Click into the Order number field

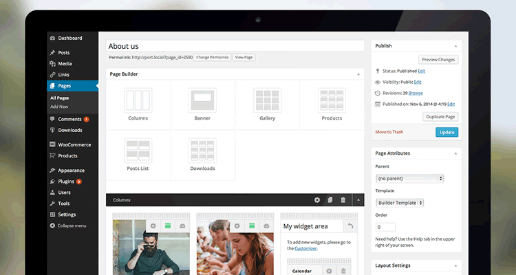click(385, 227)
